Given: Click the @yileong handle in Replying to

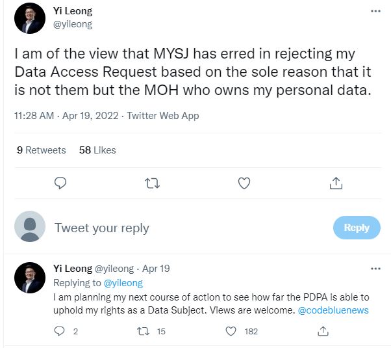Looking at the screenshot, I should tap(127, 283).
